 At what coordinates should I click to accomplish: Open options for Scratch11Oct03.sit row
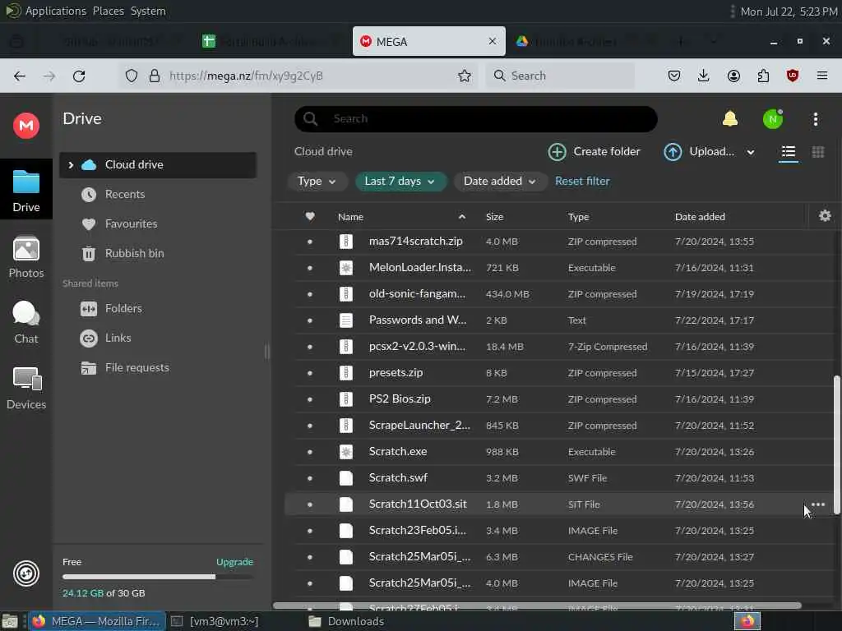(x=818, y=504)
